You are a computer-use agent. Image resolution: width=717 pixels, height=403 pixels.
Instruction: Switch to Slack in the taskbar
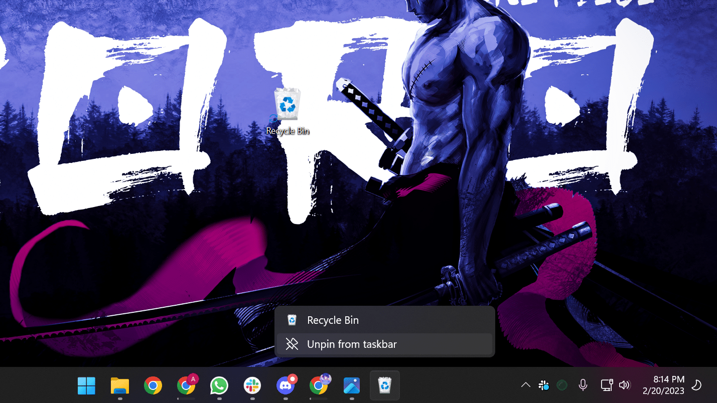pyautogui.click(x=252, y=385)
